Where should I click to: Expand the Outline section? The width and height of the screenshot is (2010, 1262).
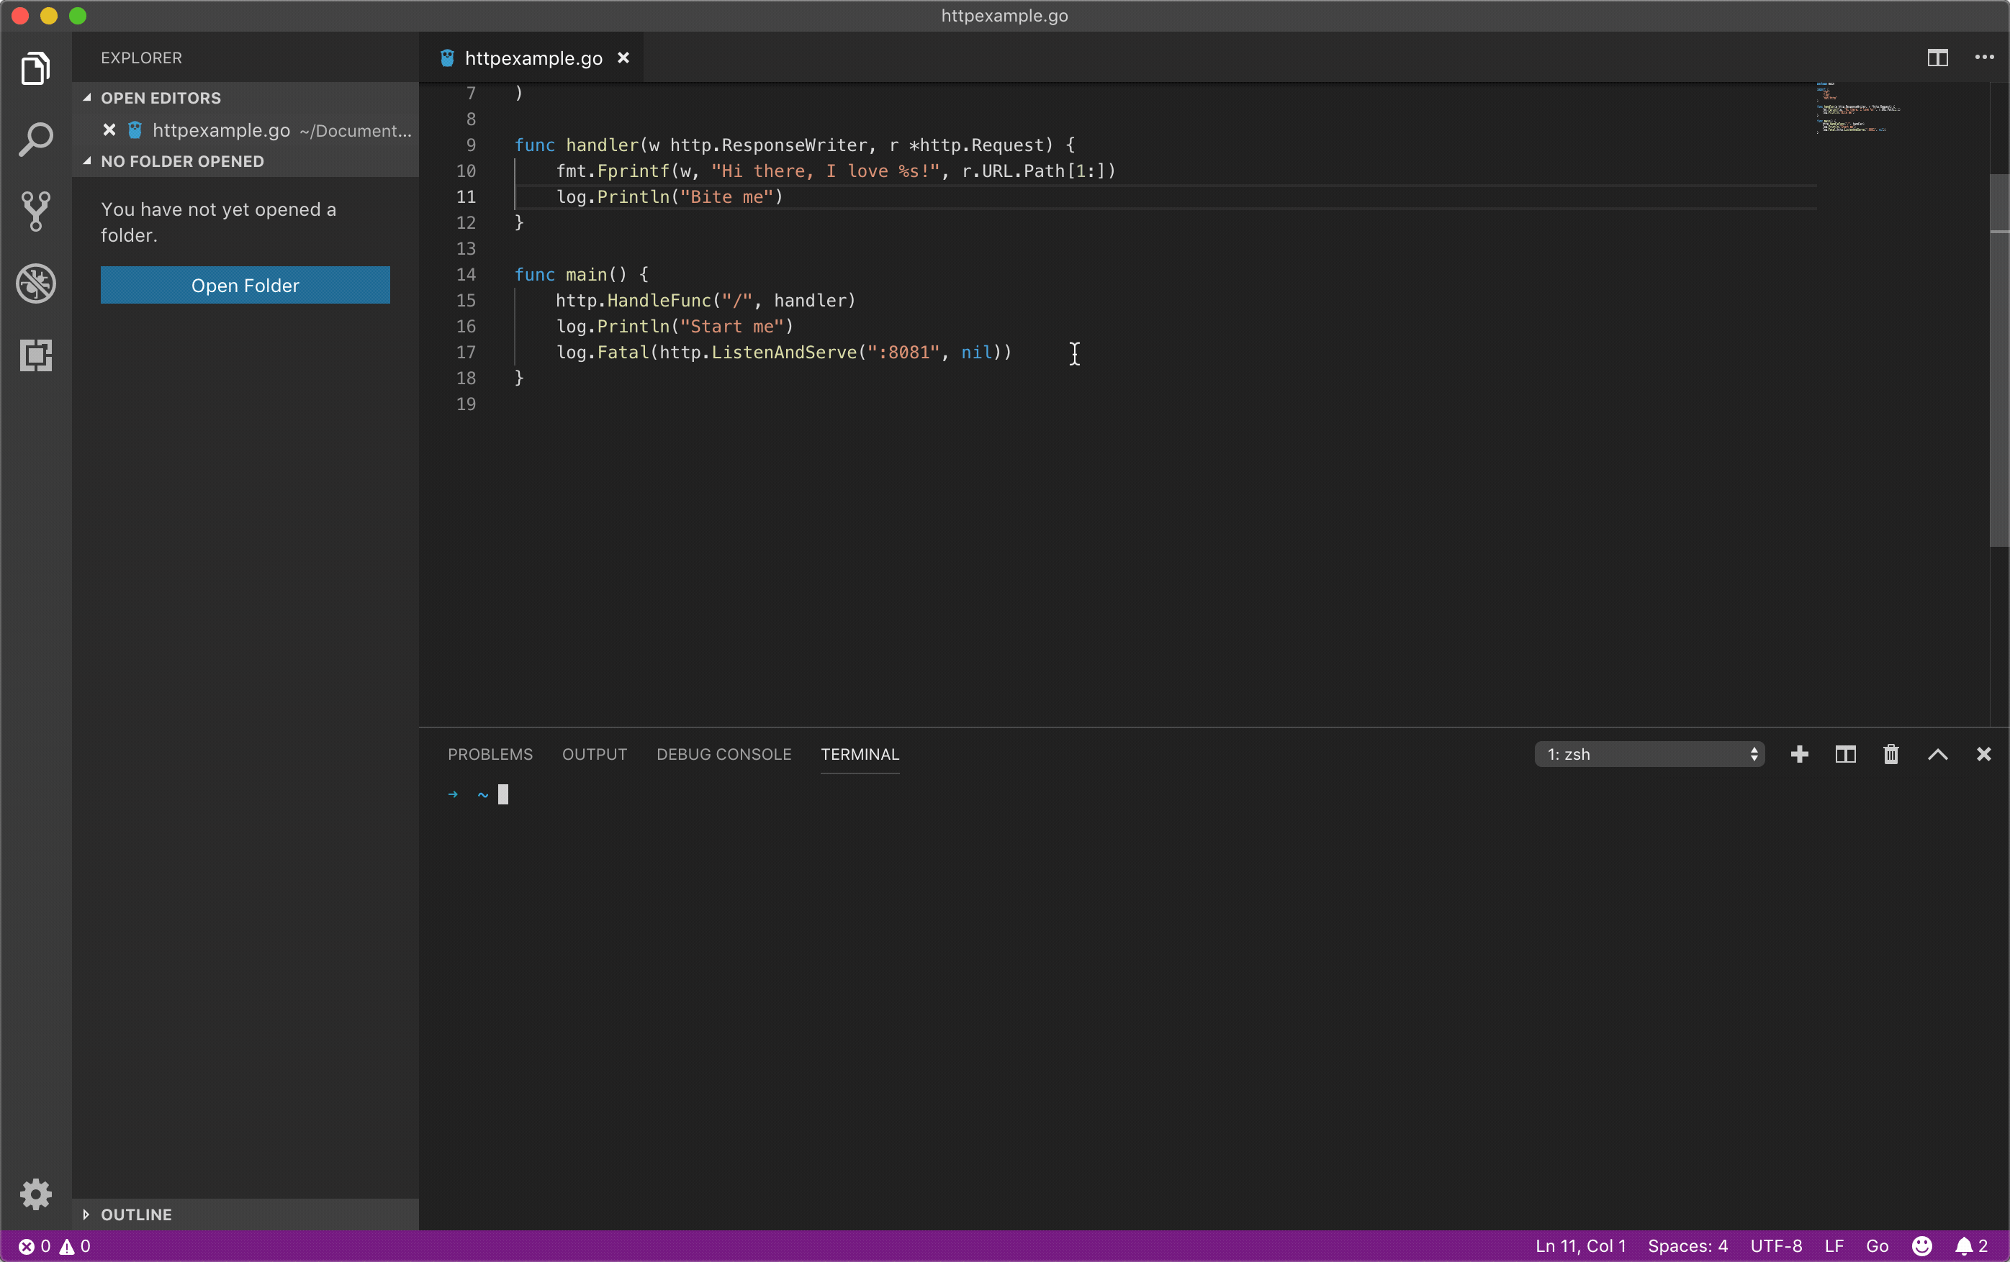136,1214
